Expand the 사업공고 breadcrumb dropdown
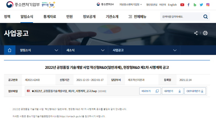Viewport: 216px width, 122px height. pyautogui.click(x=175, y=50)
